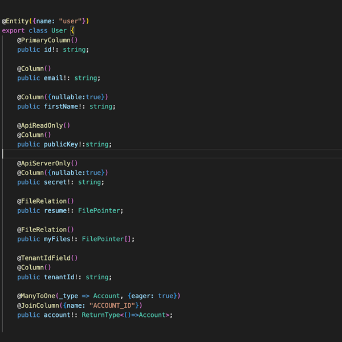Image resolution: width=342 pixels, height=342 pixels.
Task: Place cursor on the secret property
Action: tap(57, 182)
